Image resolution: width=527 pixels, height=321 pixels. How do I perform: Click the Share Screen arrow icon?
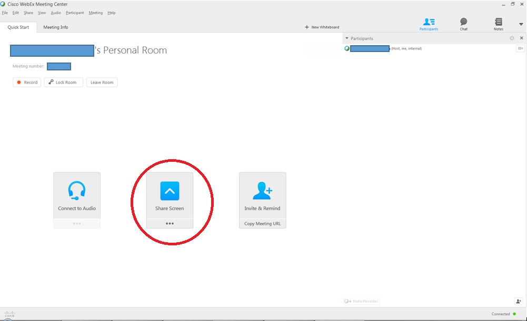(x=170, y=191)
